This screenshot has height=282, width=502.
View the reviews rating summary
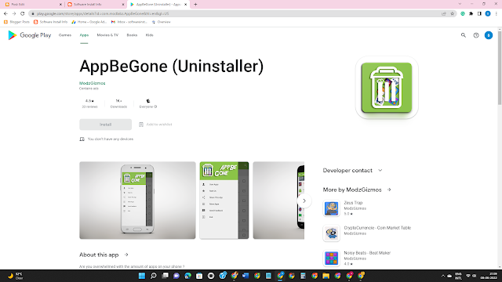point(89,103)
